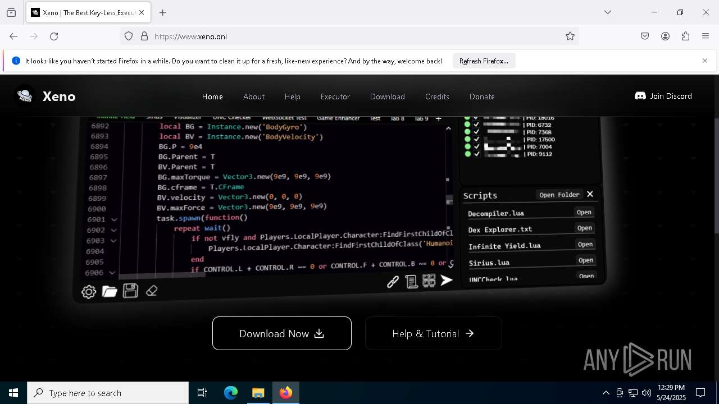
Task: Click script scroll icon in executor preview
Action: (411, 282)
